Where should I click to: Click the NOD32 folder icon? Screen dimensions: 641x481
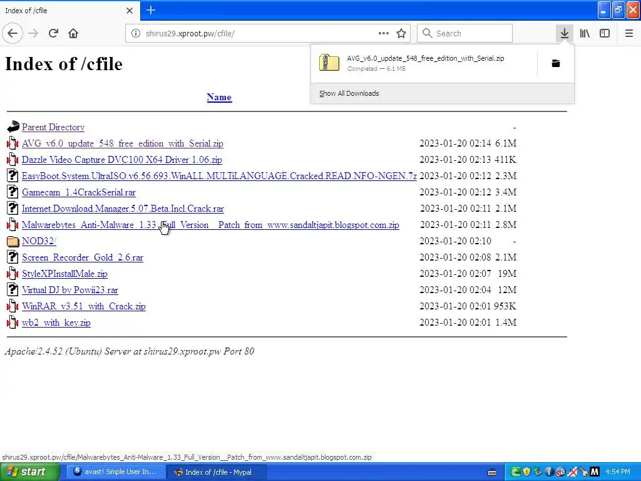13,241
